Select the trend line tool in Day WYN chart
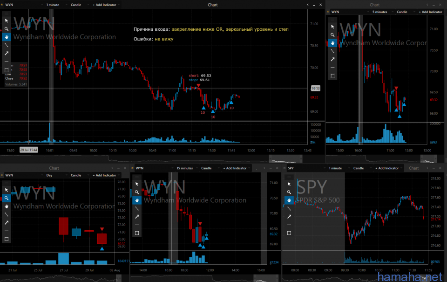Image resolution: width=447 pixels, height=282 pixels. 6,214
